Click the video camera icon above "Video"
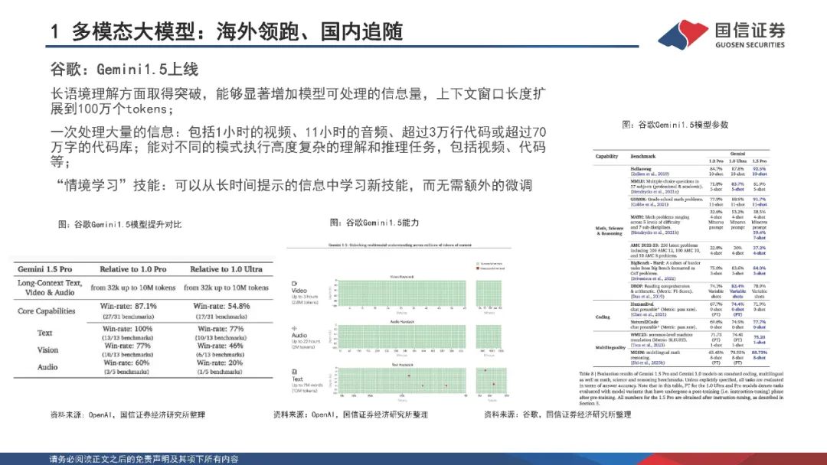Screen dimensions: 827x465 pos(295,284)
